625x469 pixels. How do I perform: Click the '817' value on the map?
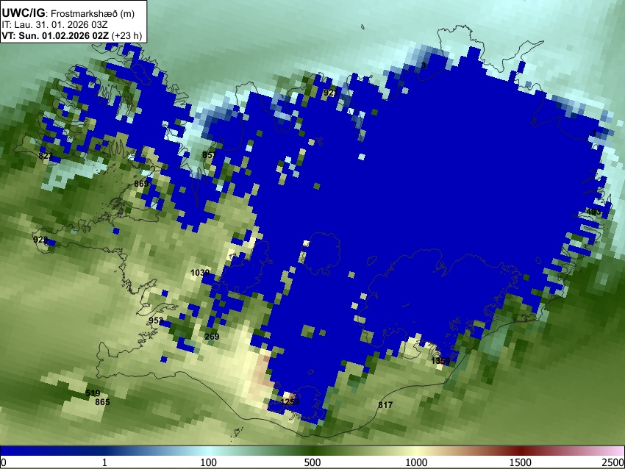pyautogui.click(x=385, y=405)
